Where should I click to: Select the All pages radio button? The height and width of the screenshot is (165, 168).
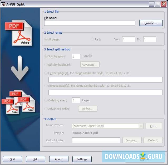click(x=46, y=39)
